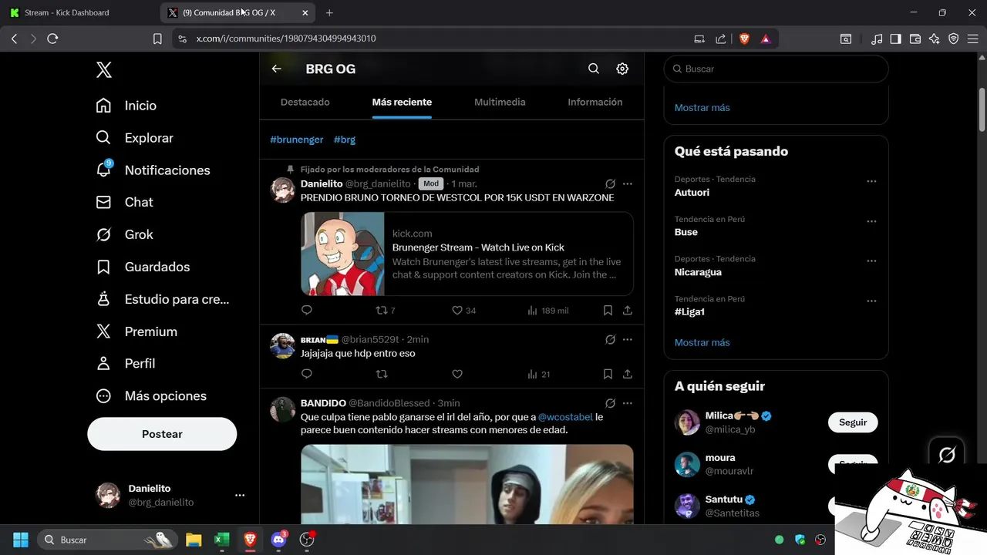This screenshot has width=987, height=555.
Task: Switch to Destacado tab
Action: pos(305,102)
